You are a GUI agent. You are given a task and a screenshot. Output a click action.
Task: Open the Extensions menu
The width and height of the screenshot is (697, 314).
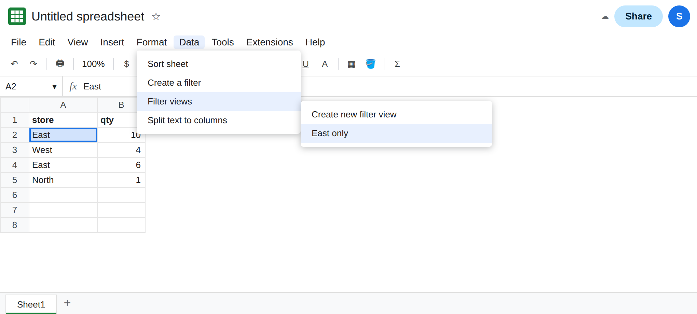click(x=270, y=42)
